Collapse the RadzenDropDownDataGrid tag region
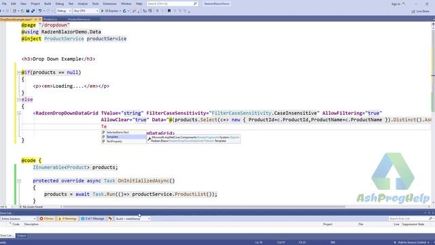435x245 pixels. coord(19,113)
